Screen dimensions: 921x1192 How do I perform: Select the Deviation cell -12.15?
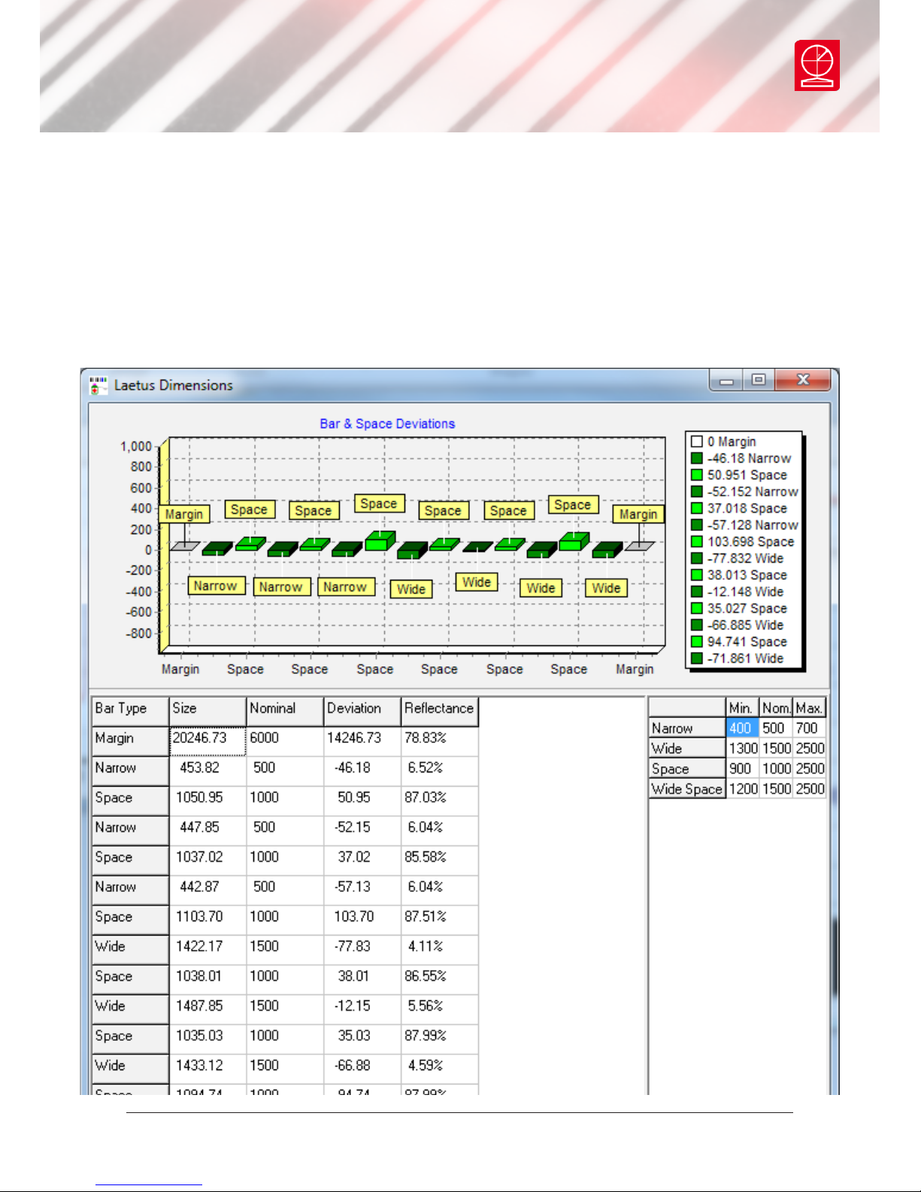(x=362, y=1008)
